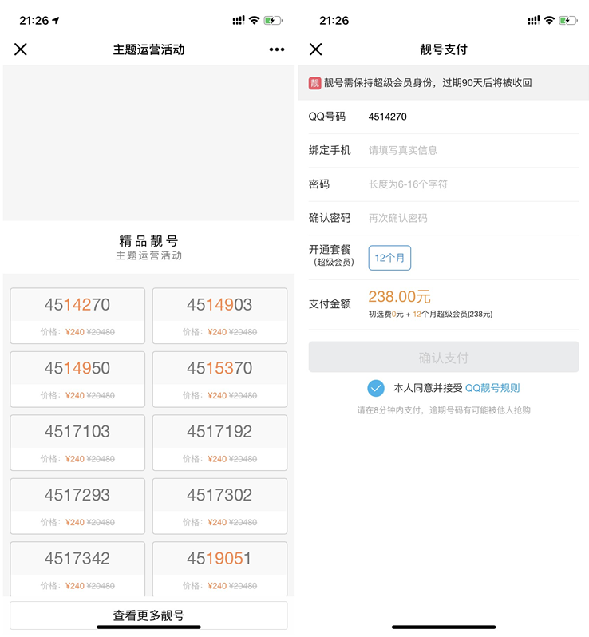Tap the 请在8分钟内支付 reminder text
The image size is (589, 637).
tap(444, 410)
